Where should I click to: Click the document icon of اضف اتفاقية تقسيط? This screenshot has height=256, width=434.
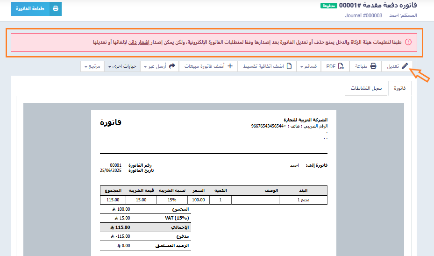click(x=289, y=66)
